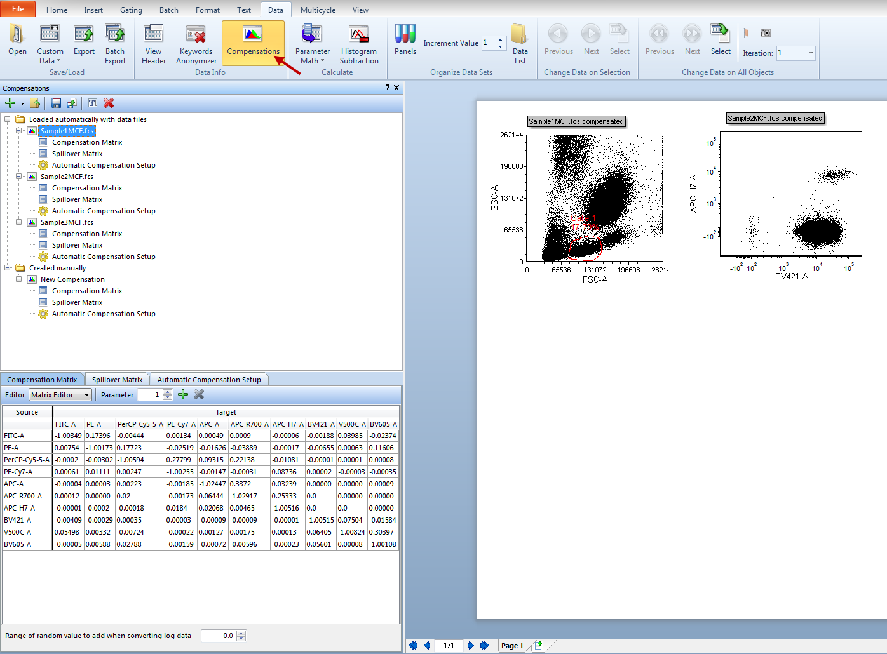887x654 pixels.
Task: Click the Keywords Anonymizer icon
Action: coord(196,34)
